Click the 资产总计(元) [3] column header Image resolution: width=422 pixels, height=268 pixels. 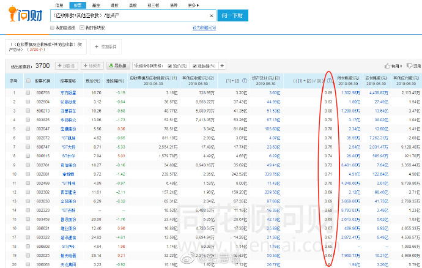click(x=265, y=81)
